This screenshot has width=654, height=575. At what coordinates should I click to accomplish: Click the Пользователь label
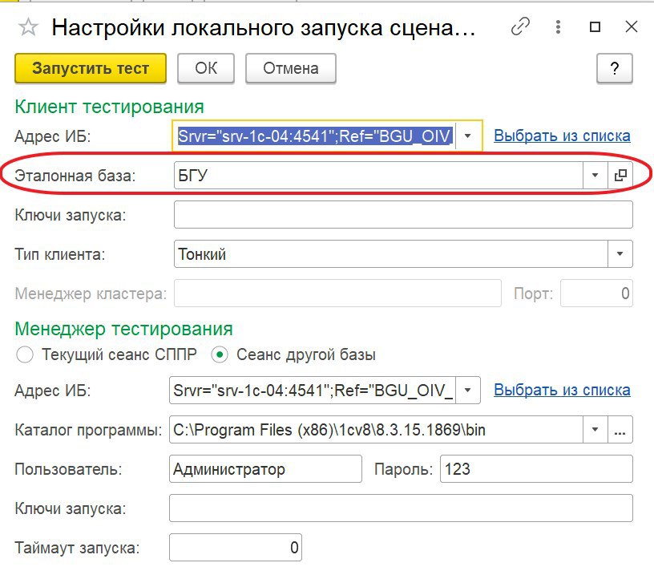tap(68, 469)
